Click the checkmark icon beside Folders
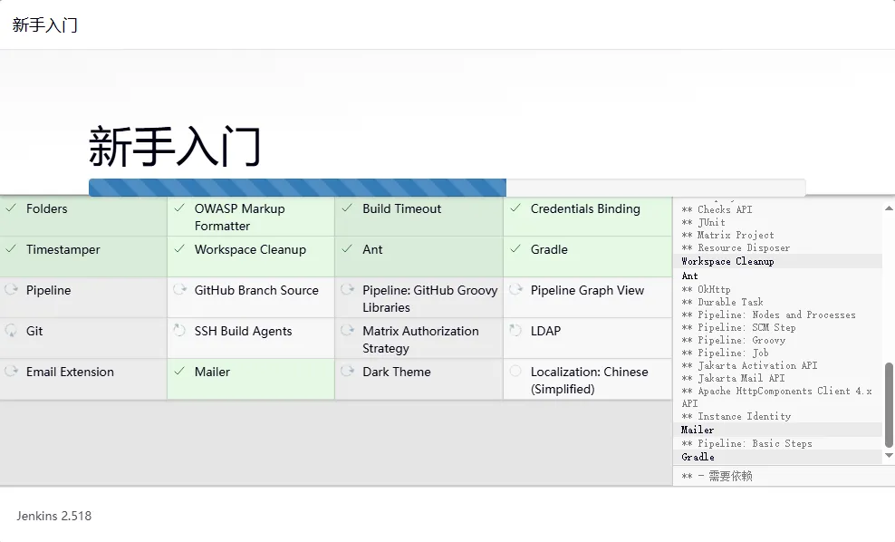This screenshot has width=895, height=542. point(11,208)
